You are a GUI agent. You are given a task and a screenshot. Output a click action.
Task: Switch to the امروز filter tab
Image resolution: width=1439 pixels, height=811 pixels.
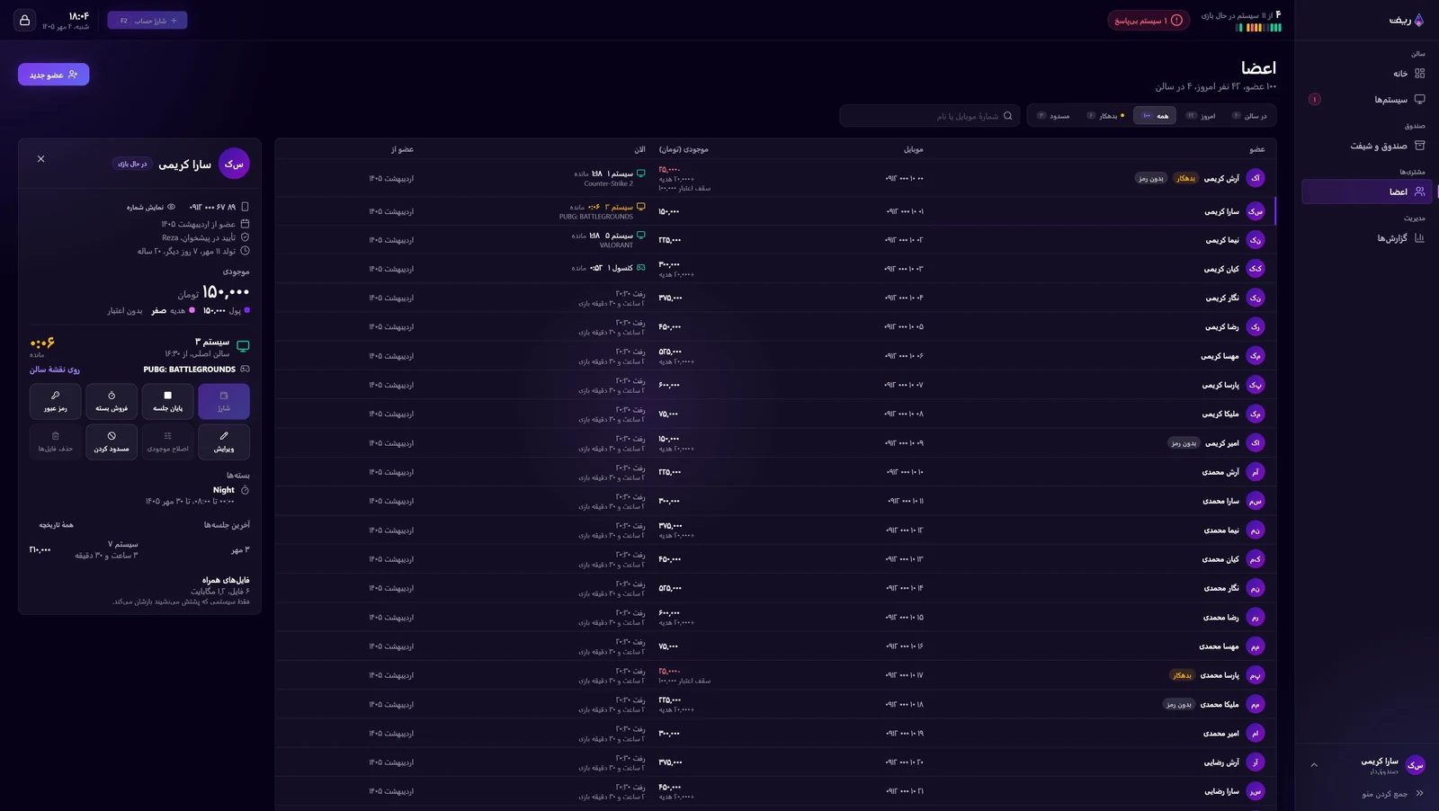point(1201,116)
